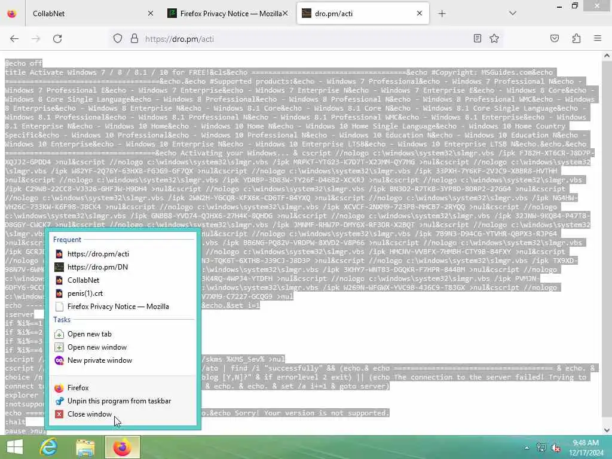Launch Firefox from jump list

coord(122,388)
